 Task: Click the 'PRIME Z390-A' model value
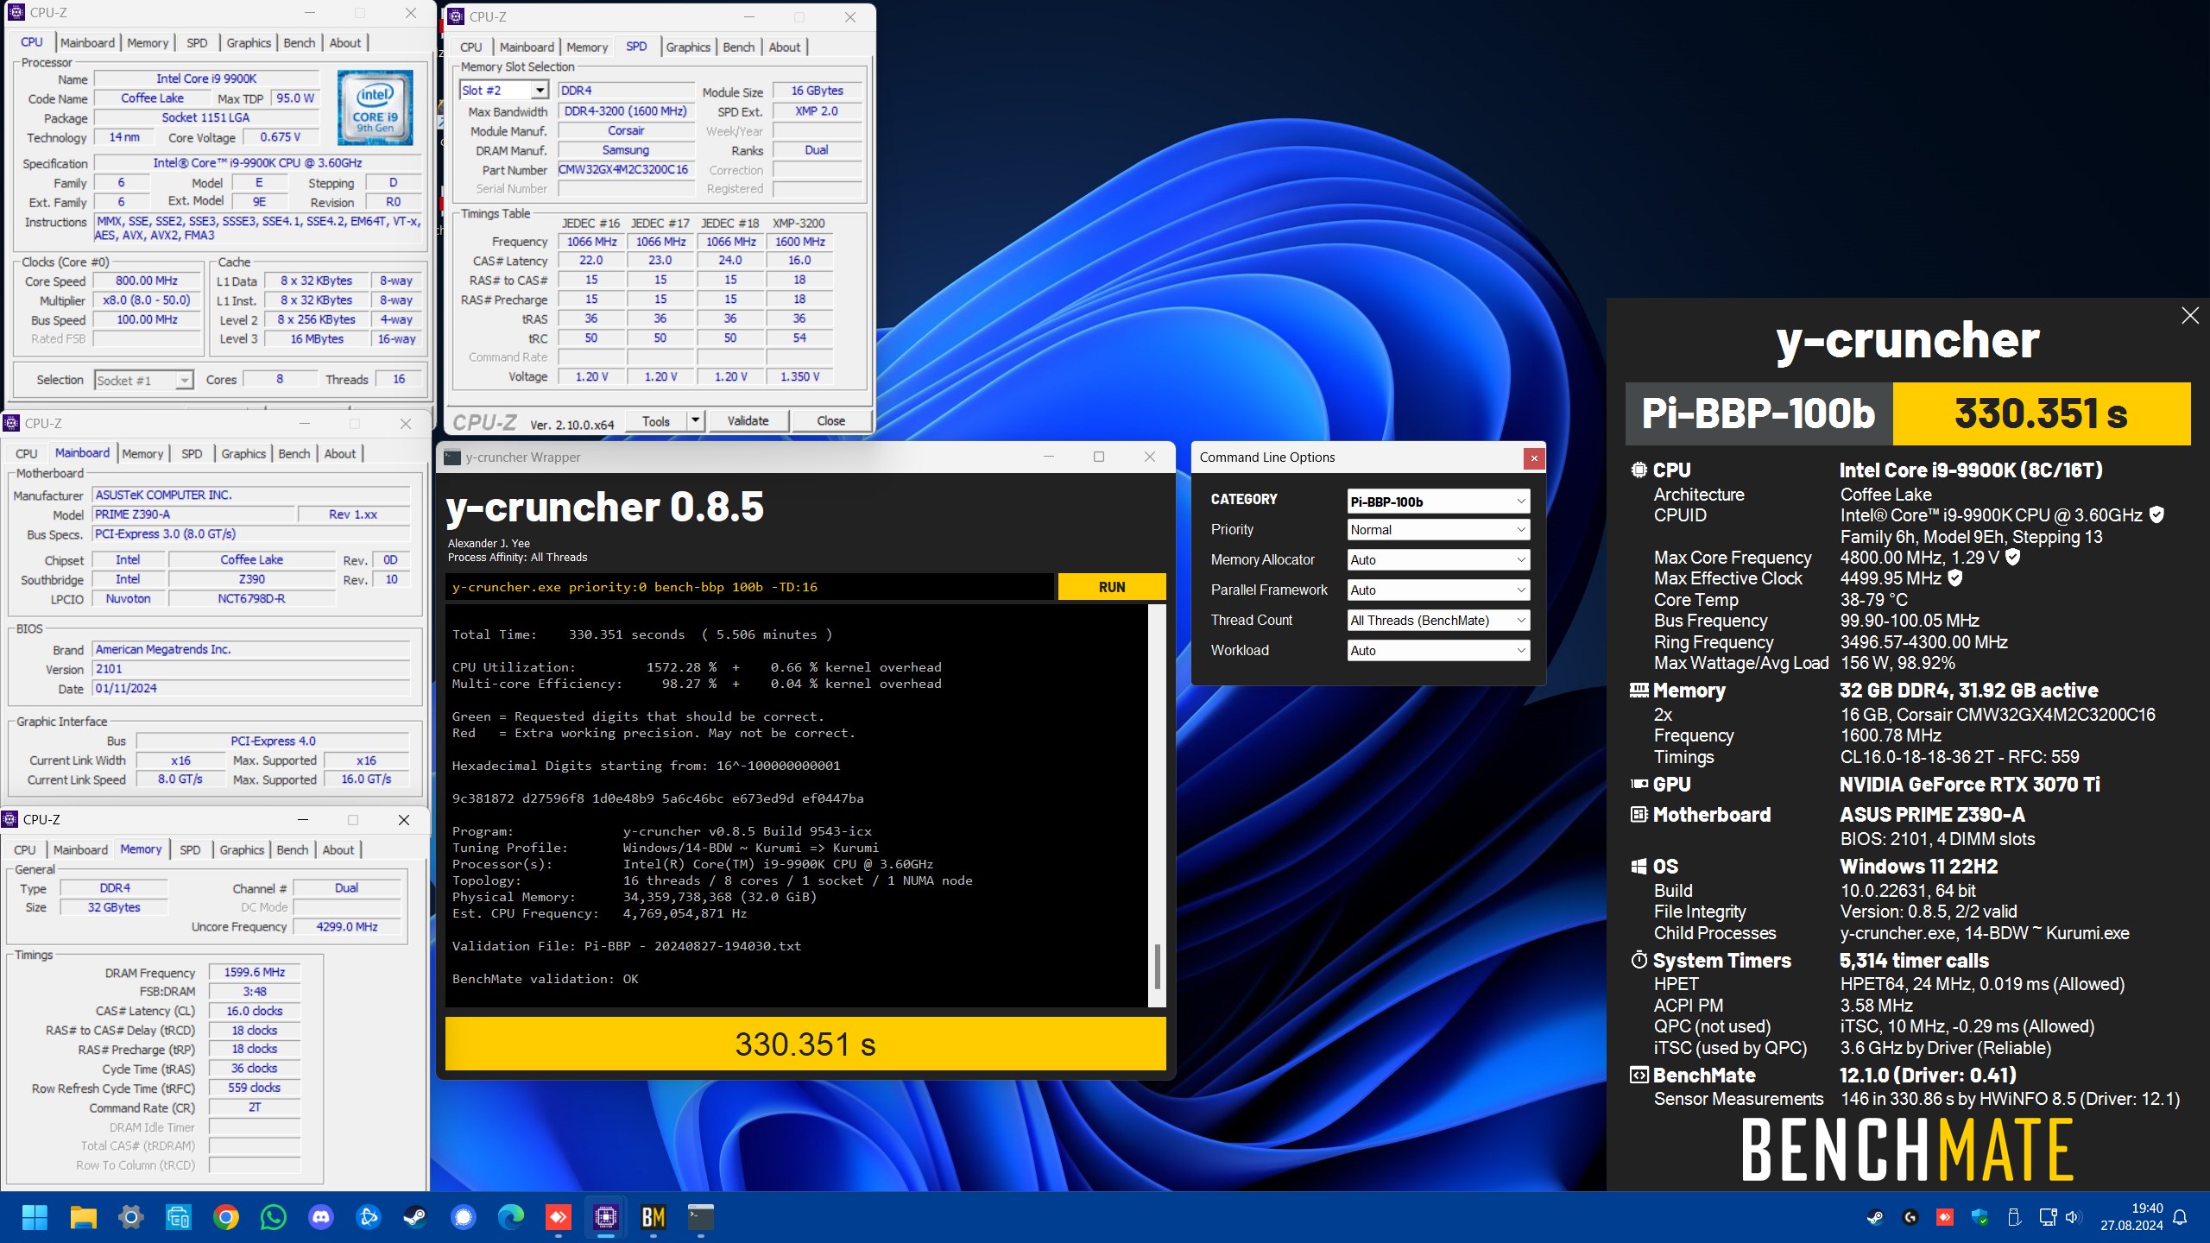(193, 514)
